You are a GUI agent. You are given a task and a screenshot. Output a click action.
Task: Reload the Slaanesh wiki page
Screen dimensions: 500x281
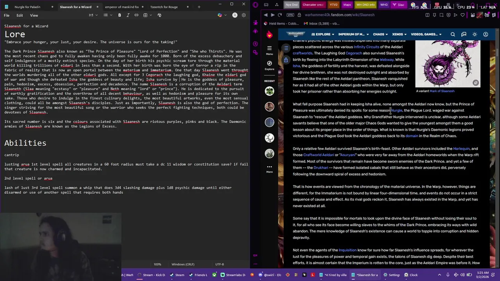pos(280,15)
